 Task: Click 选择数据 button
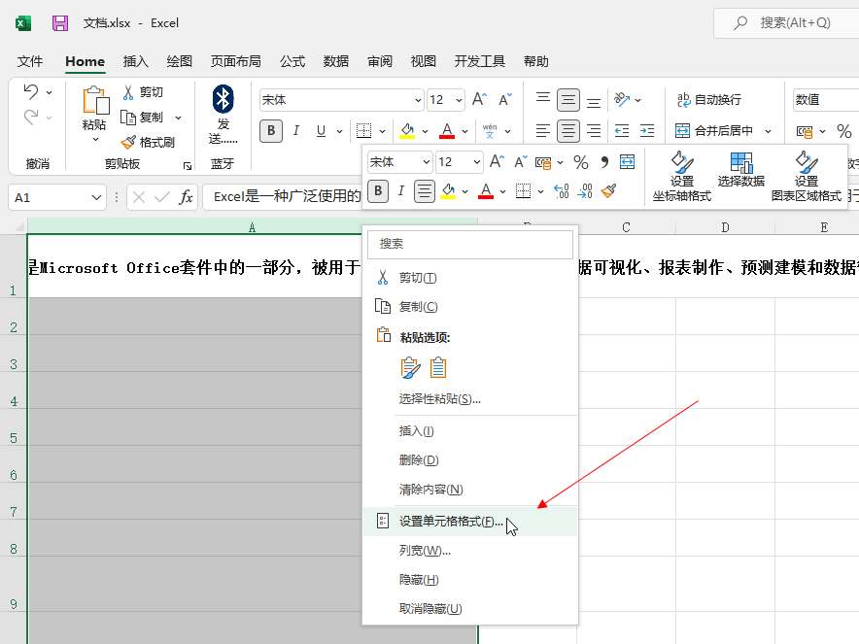tap(741, 170)
